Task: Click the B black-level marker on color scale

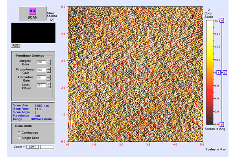Action: [x=222, y=124]
